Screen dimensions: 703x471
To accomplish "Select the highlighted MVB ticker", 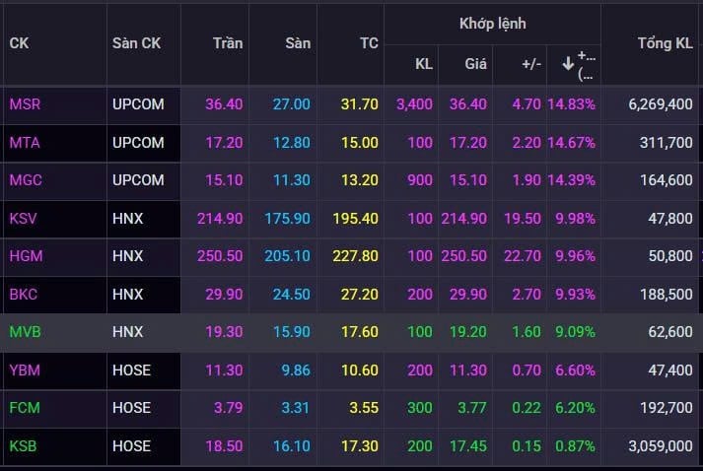I will [26, 332].
